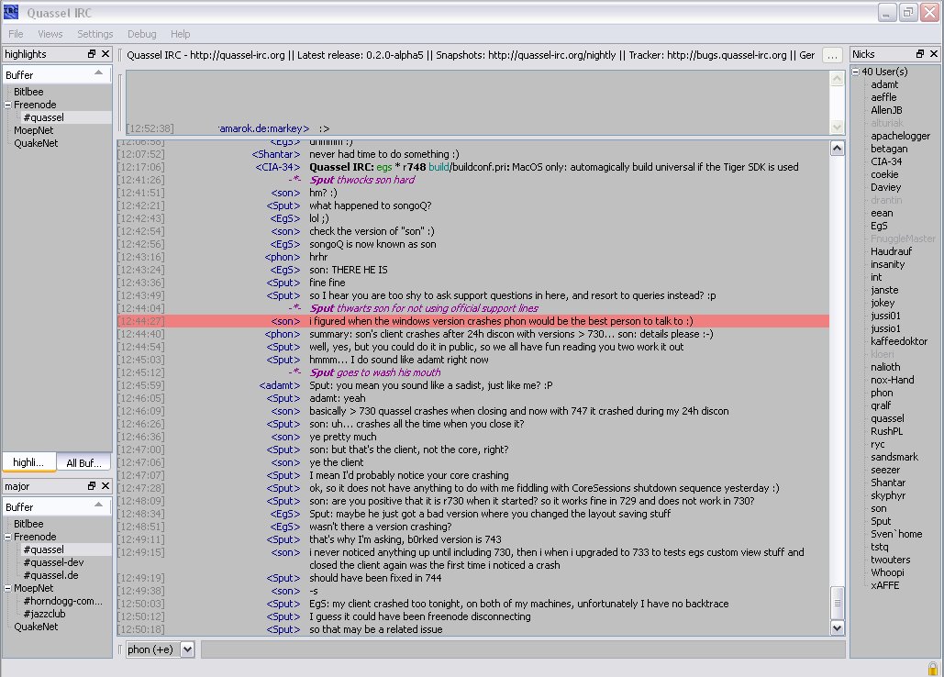Click the highlighted 12:44:27 son message
The height and width of the screenshot is (677, 944).
tap(473, 321)
